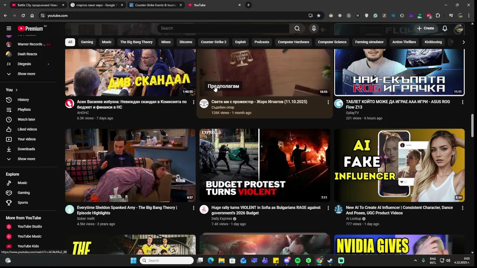Open Daily Express channel link
The height and width of the screenshot is (268, 477).
tap(222, 218)
